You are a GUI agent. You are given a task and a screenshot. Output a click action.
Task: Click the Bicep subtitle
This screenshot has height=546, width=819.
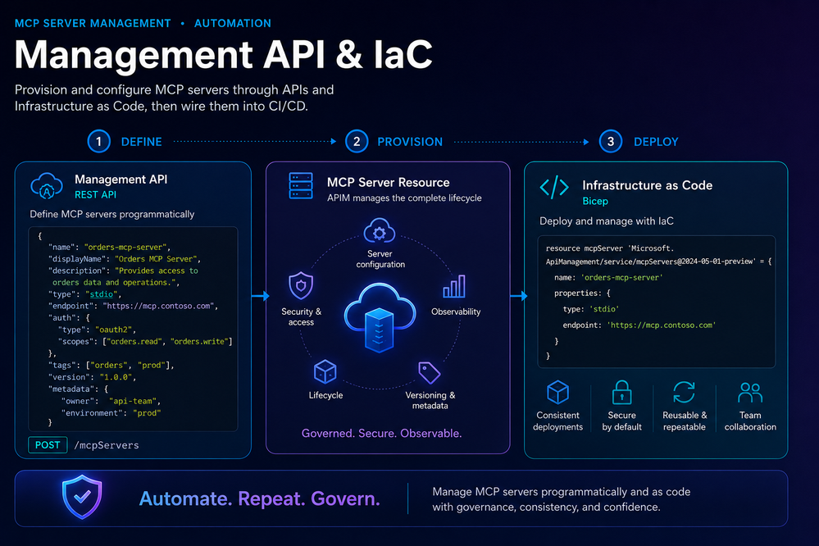(595, 201)
